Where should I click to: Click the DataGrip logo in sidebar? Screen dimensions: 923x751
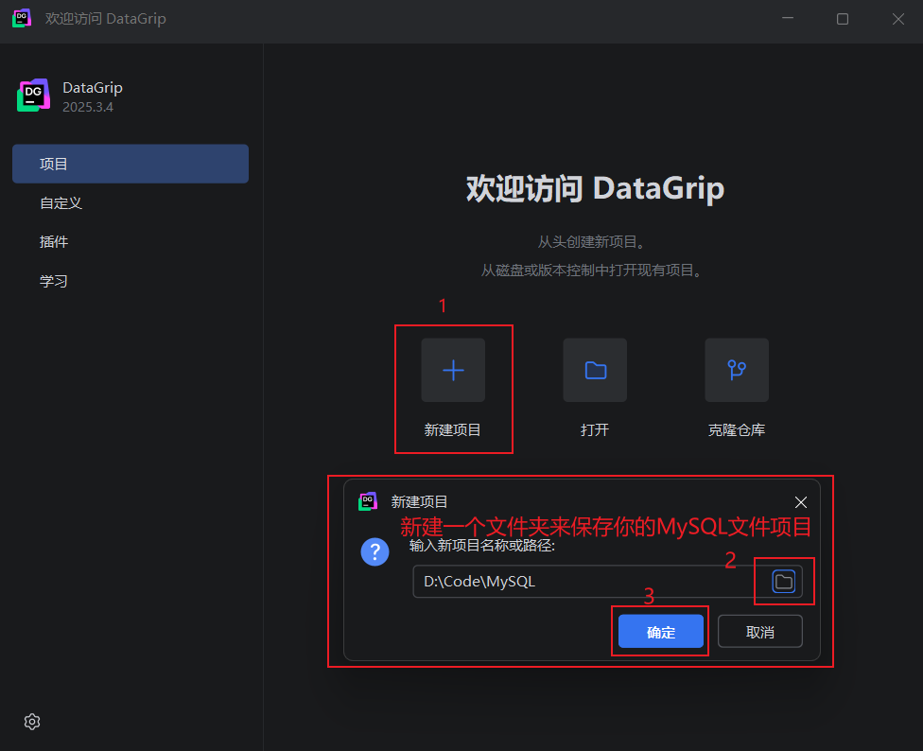pyautogui.click(x=33, y=96)
